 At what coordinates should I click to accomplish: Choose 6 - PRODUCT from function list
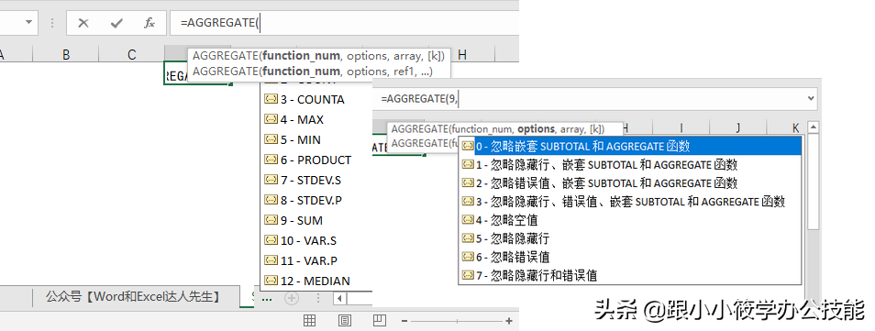[x=316, y=160]
